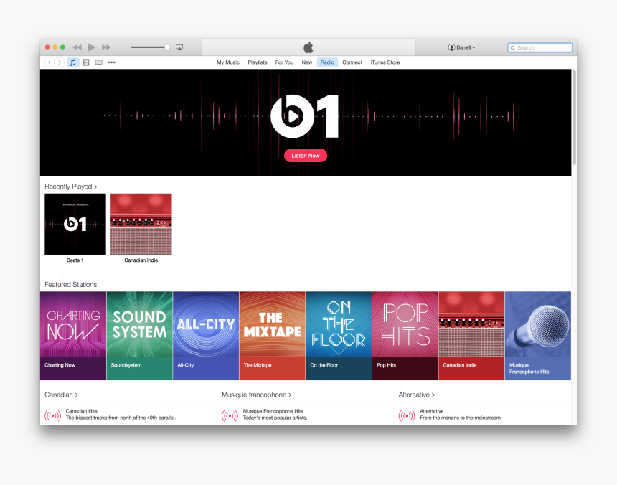Click the Alternative station radio icon

point(407,415)
